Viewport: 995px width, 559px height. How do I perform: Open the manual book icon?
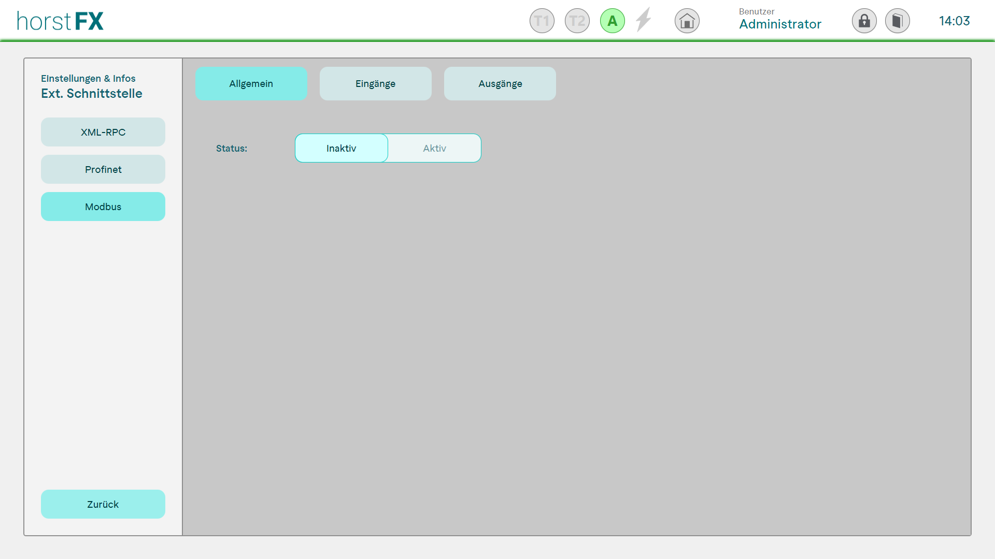(897, 21)
